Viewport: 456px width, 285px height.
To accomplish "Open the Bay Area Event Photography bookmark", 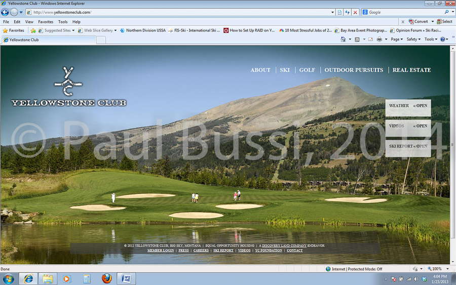I will [x=361, y=30].
